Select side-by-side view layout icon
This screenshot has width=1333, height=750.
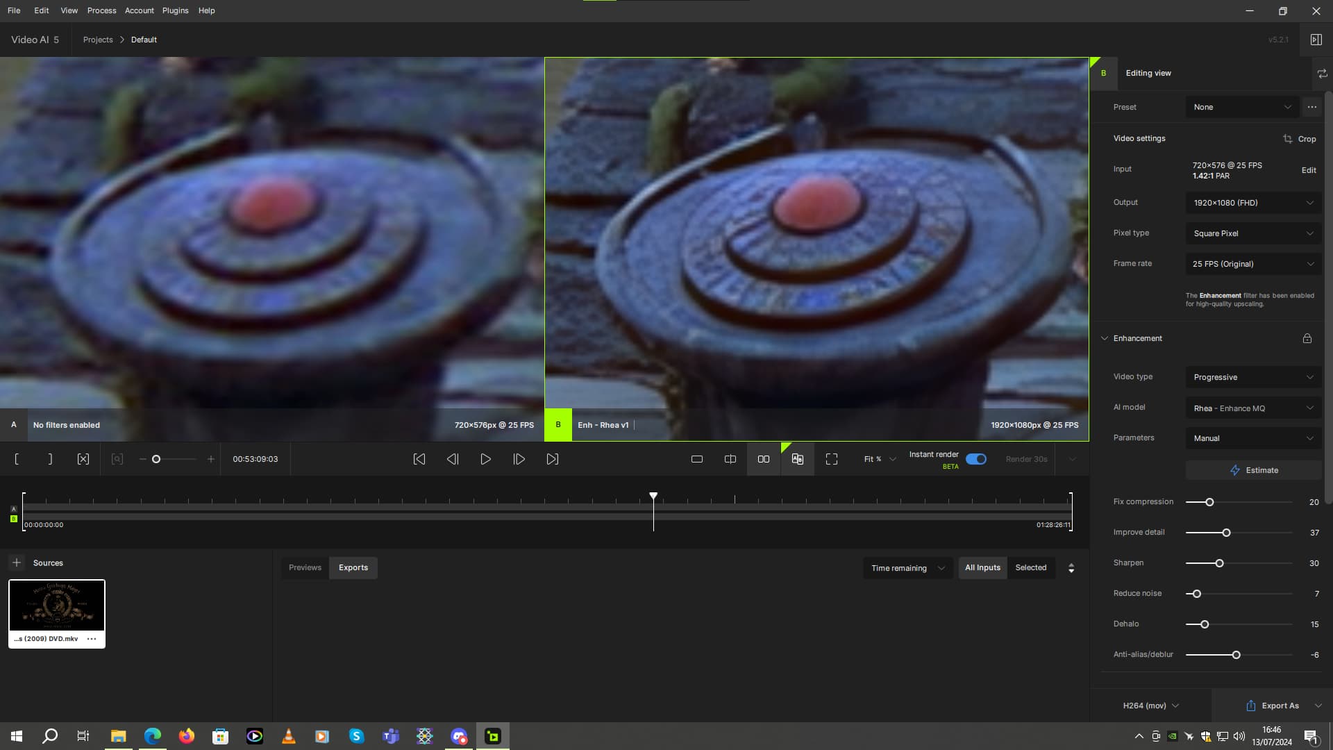click(764, 459)
